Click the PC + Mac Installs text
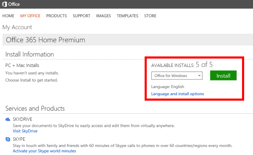Screen dimensions: 253x155 22,65
